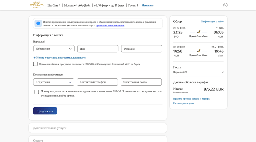Click the Включая налоги note
The width and height of the screenshot is (256, 142).
(x=180, y=92)
